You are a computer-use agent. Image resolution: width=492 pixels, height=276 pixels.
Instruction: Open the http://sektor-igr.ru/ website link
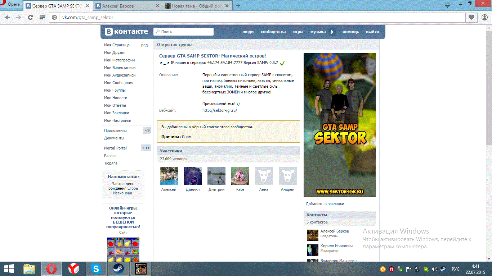tap(220, 110)
